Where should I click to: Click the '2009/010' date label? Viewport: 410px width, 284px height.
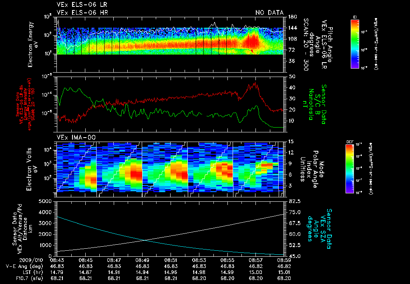point(31,260)
